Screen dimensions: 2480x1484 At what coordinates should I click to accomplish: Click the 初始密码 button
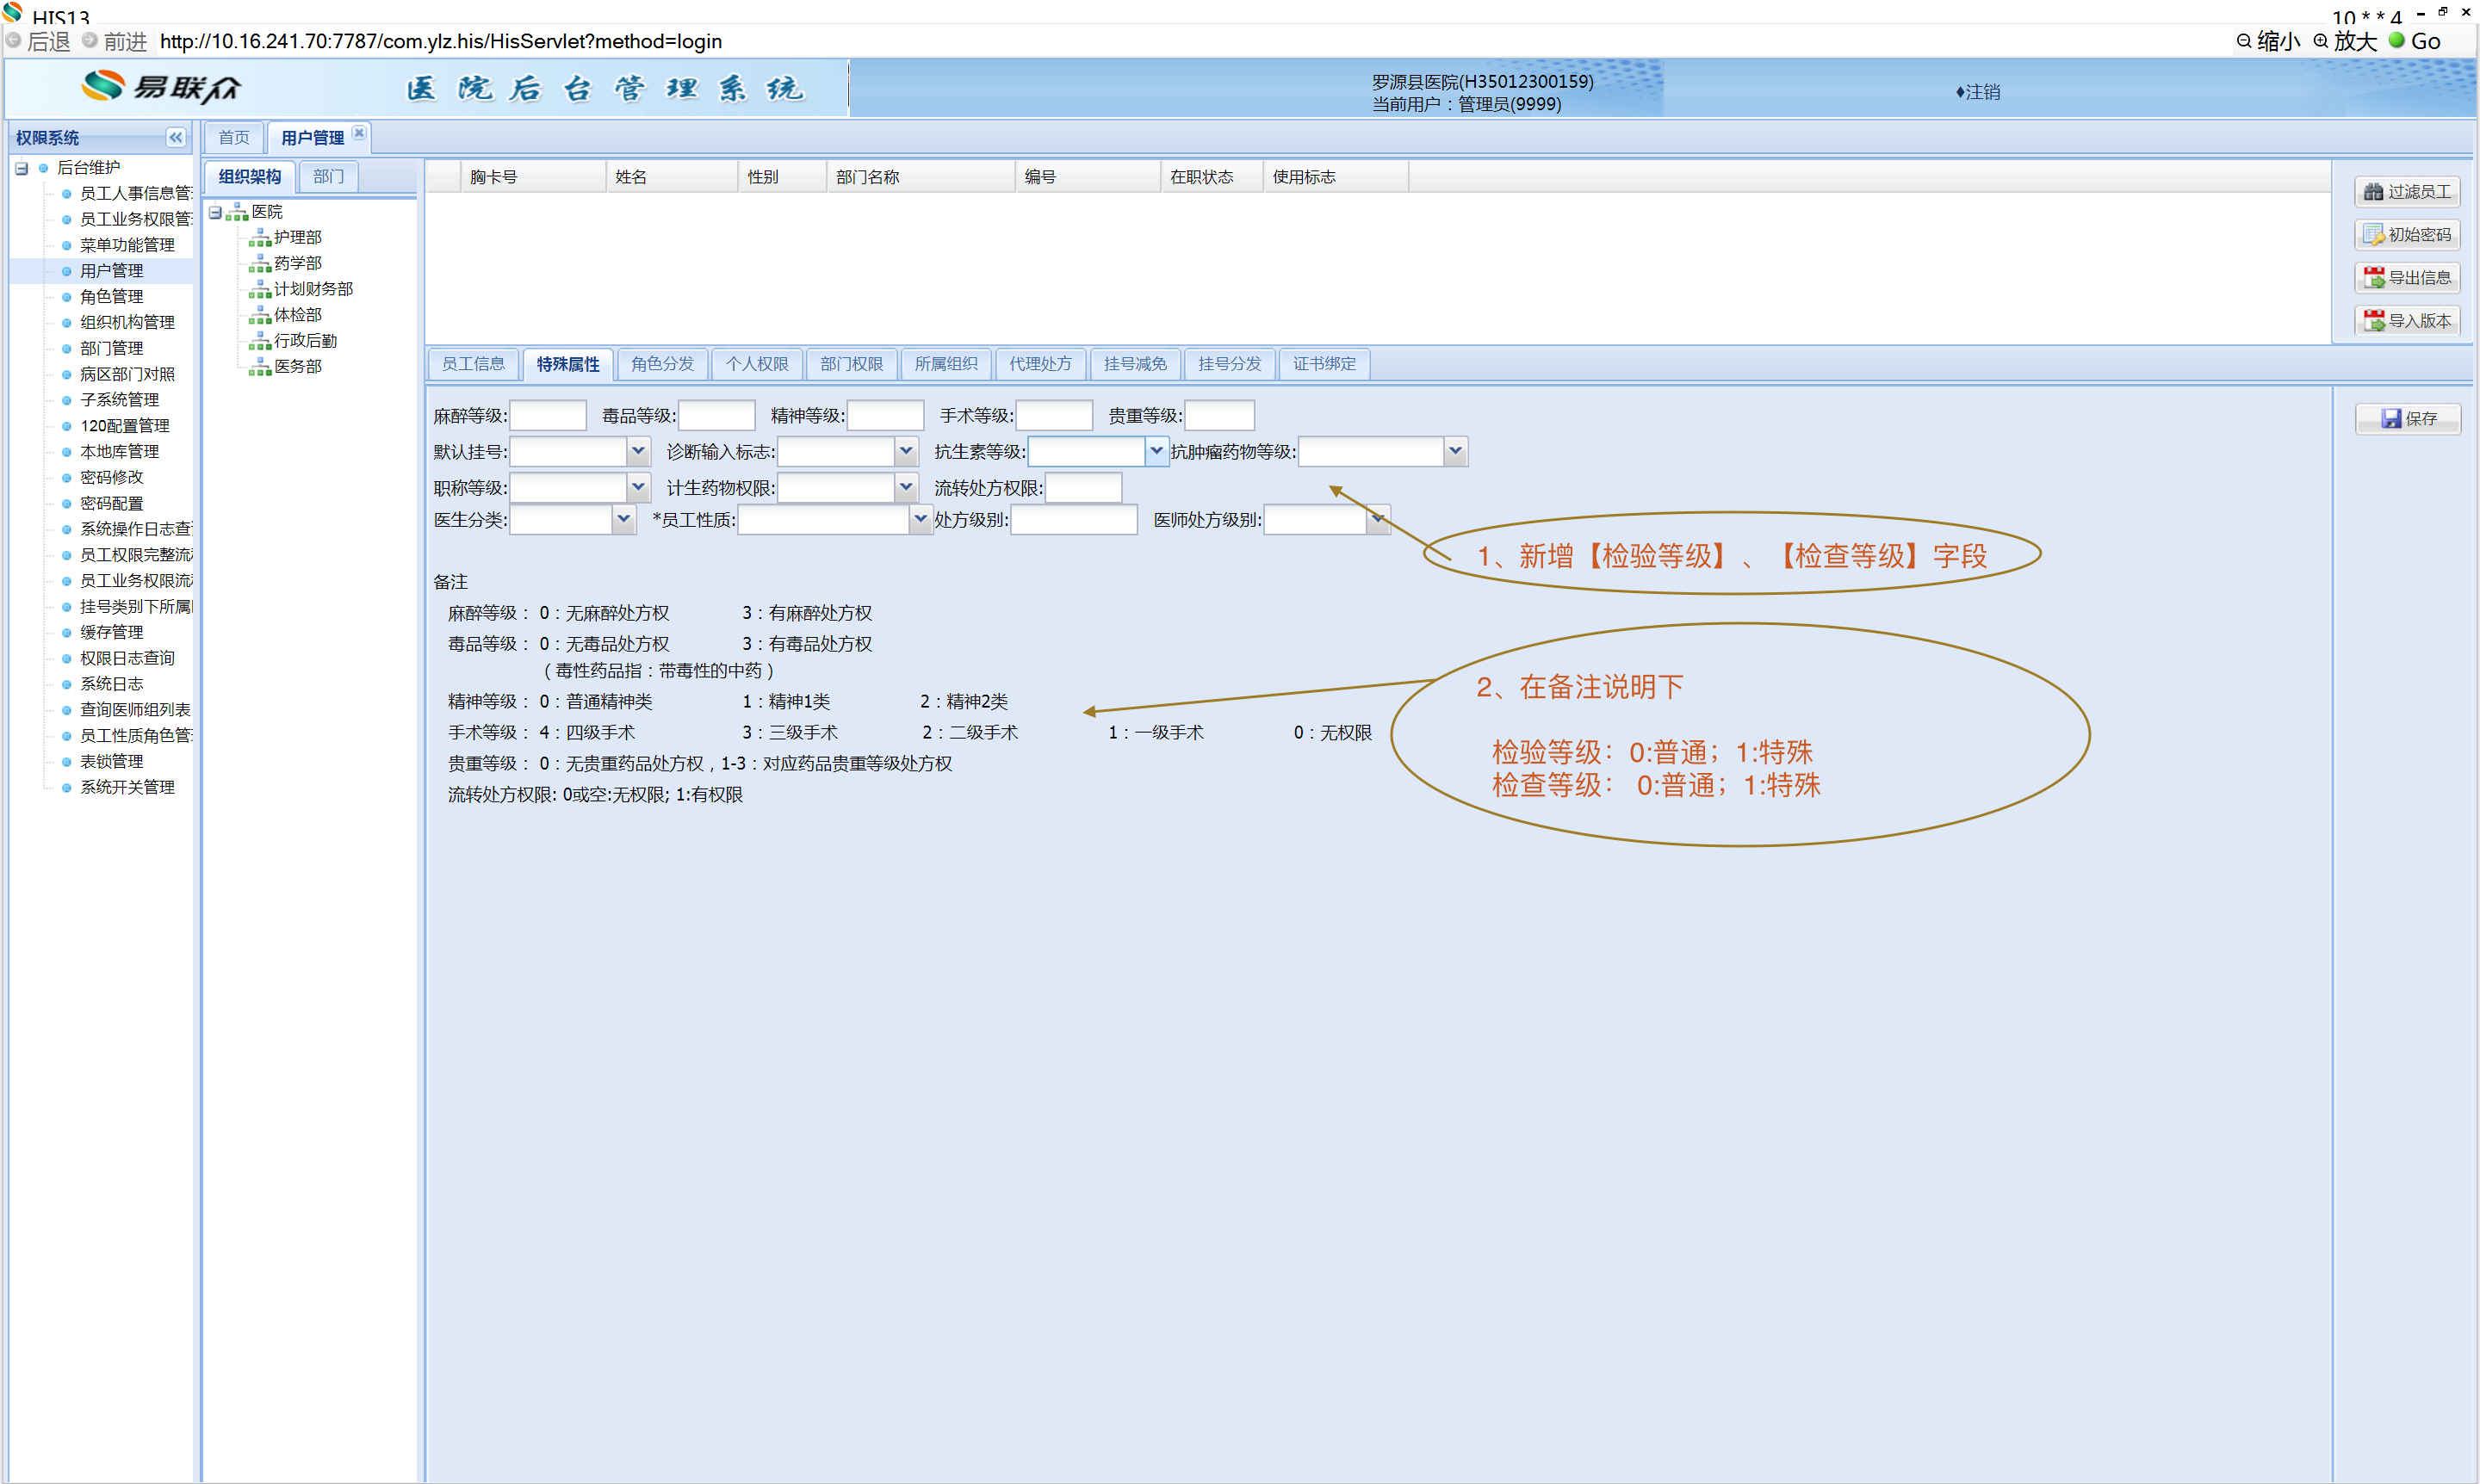click(2406, 235)
